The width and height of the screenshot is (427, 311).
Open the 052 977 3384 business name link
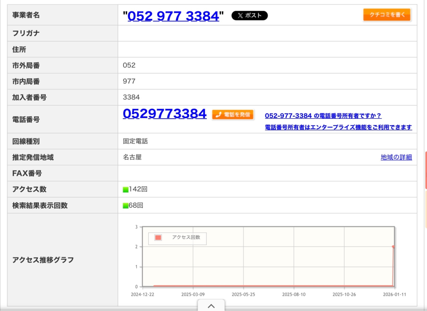[173, 16]
